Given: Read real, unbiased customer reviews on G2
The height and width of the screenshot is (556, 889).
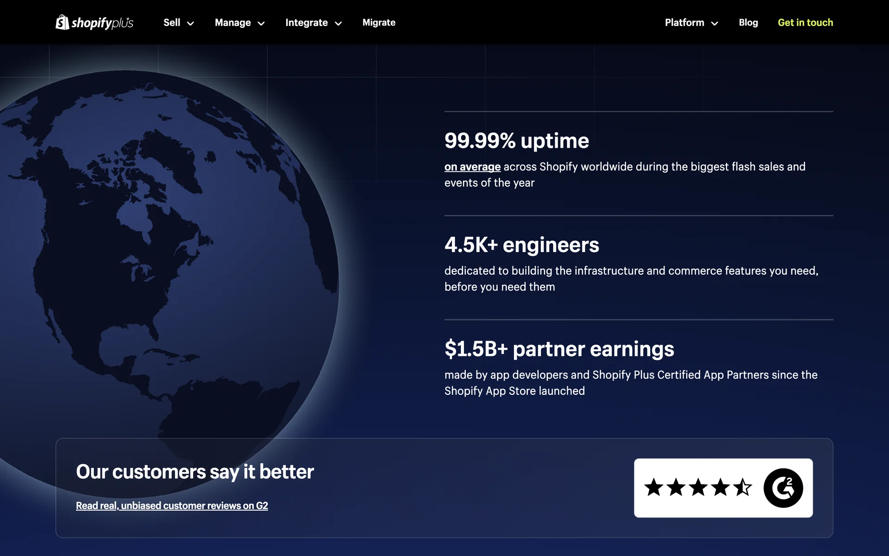Looking at the screenshot, I should click(172, 505).
